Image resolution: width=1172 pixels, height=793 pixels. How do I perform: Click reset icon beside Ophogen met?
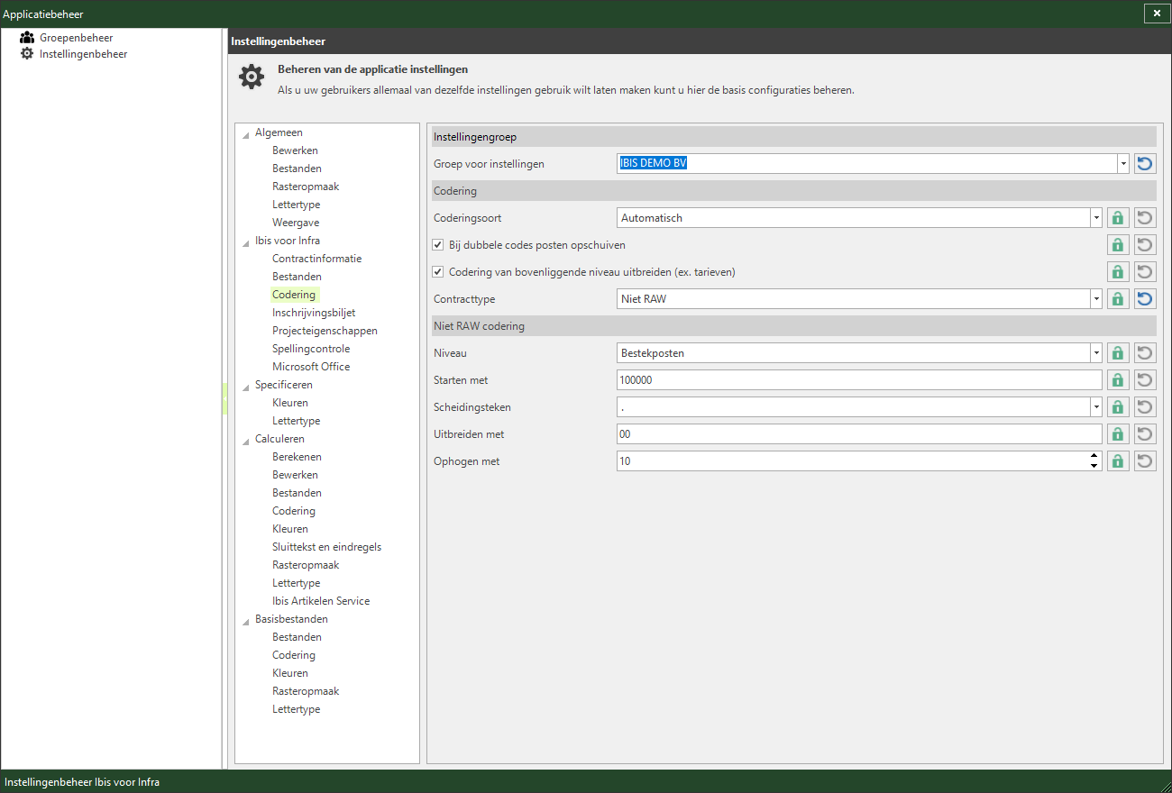1145,461
